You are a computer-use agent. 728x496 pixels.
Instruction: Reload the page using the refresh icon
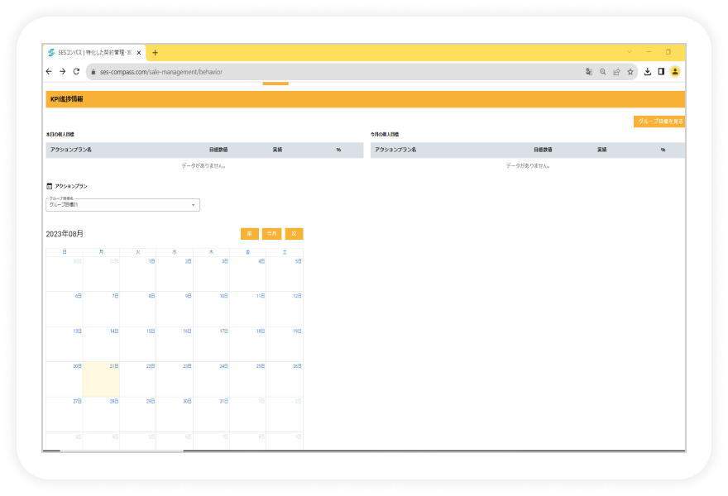pos(76,71)
